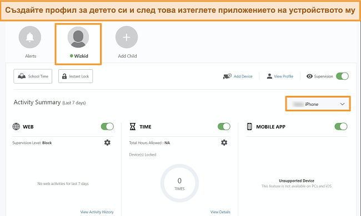This screenshot has height=216, width=361.
Task: Click the Supervision Level: Block text
Action: [x=32, y=143]
